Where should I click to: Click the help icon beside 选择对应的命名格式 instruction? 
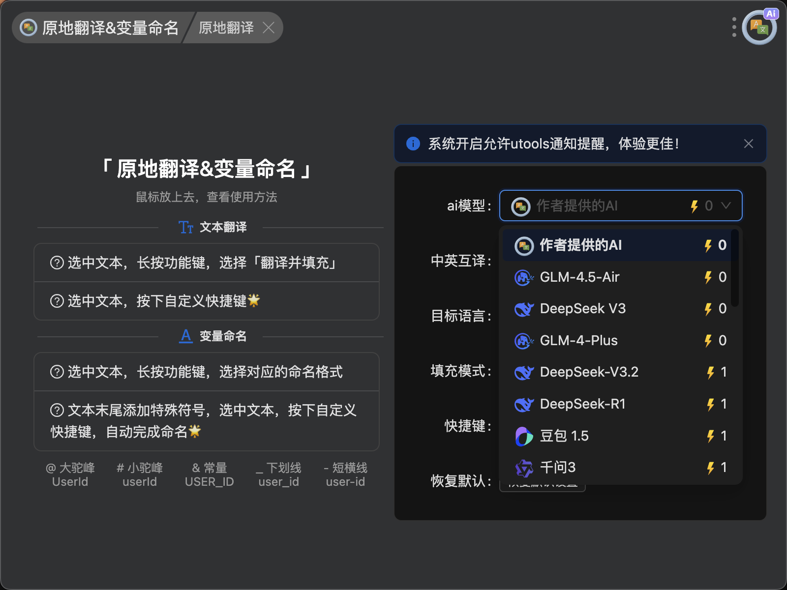coord(57,372)
